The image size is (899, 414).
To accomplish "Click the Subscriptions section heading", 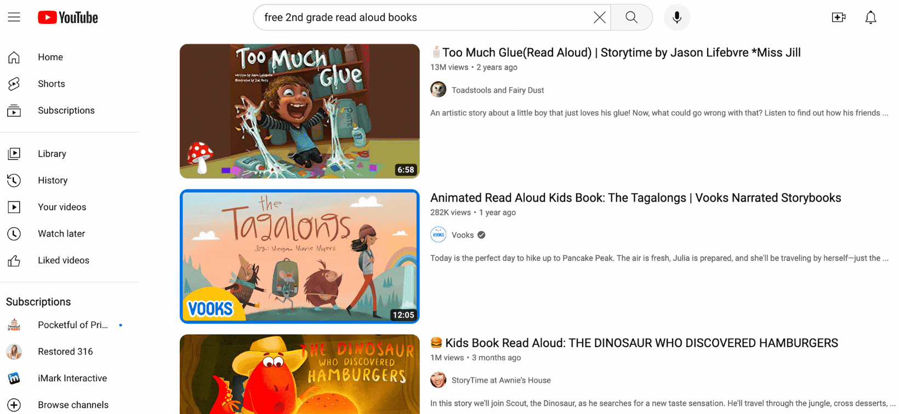I will [x=38, y=302].
